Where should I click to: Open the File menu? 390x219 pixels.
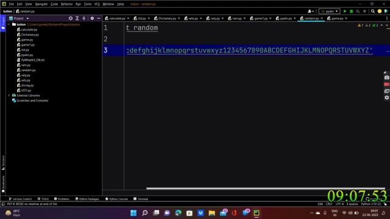point(11,4)
